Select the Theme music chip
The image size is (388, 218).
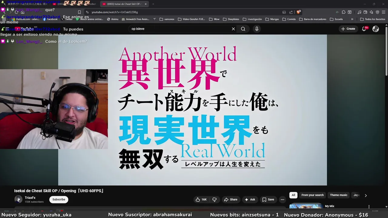[x=339, y=195]
